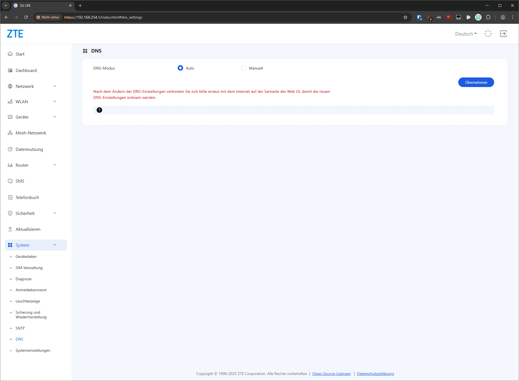Screen dimensions: 519x381
Task: Click the Mesh-Netzwerk icon
Action: 10,133
